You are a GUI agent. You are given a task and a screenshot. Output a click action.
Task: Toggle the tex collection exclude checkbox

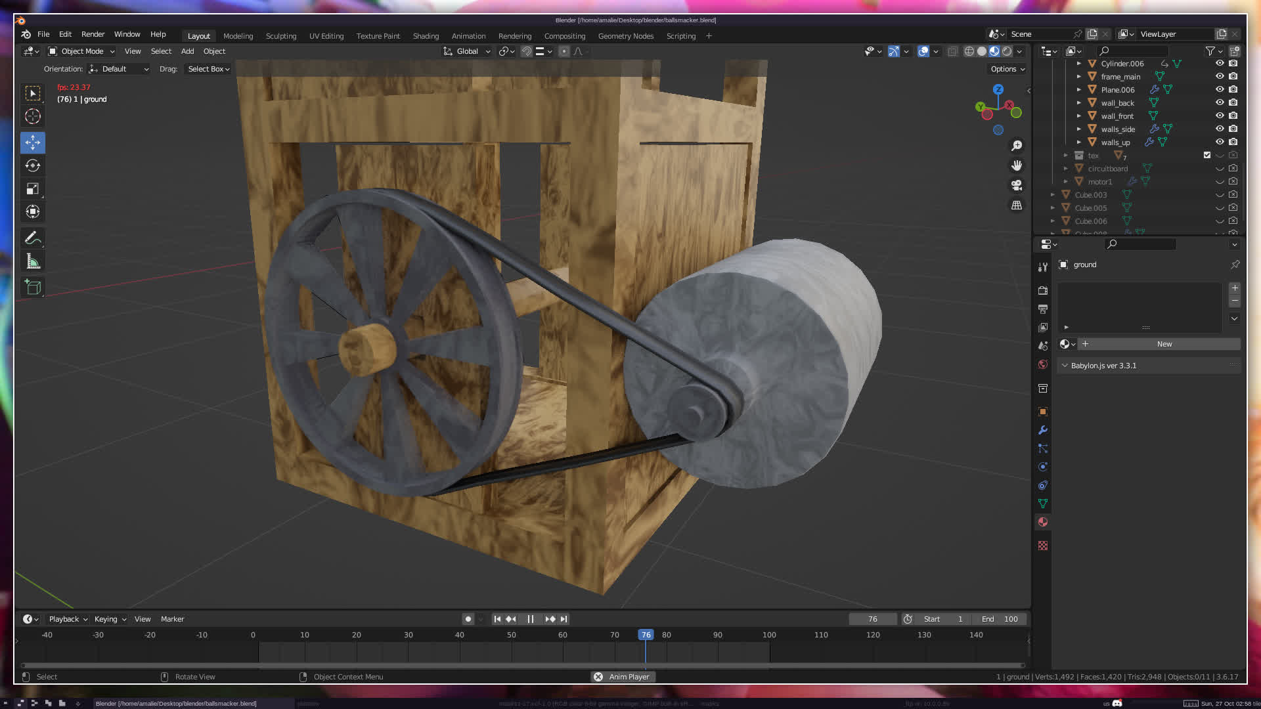click(x=1207, y=156)
